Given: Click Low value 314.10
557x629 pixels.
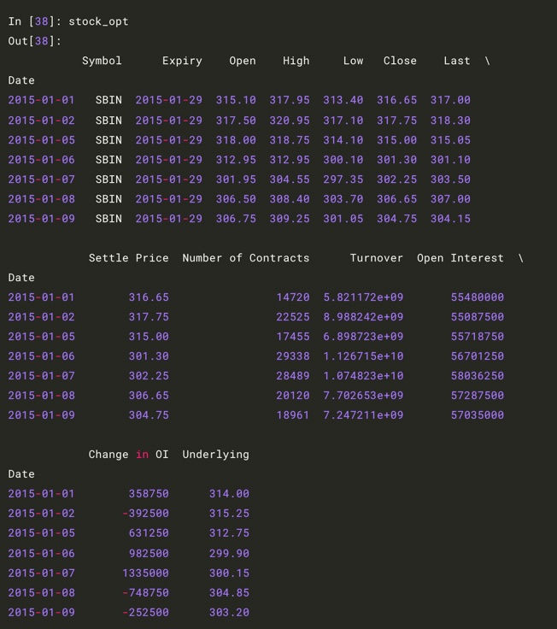Looking at the screenshot, I should click(x=343, y=140).
